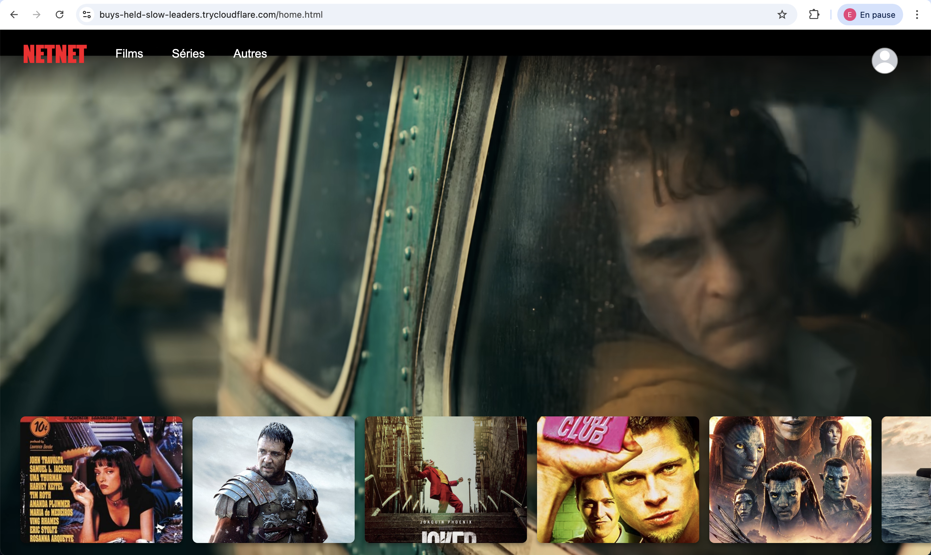This screenshot has height=555, width=931.
Task: Open the Séries menu
Action: 188,53
